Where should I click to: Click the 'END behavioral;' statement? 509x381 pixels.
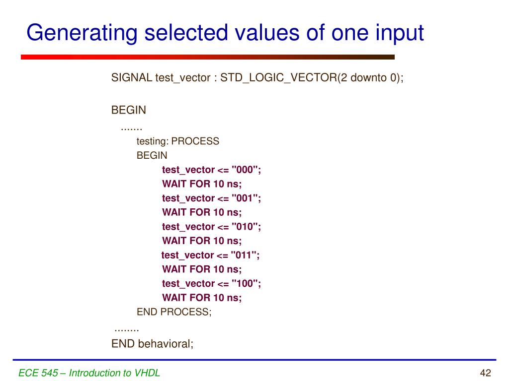click(152, 343)
